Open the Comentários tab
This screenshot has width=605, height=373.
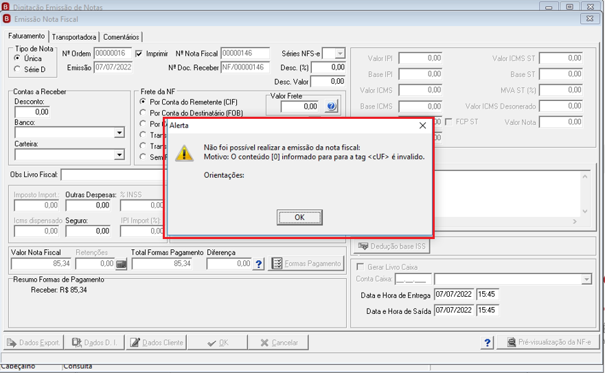coord(121,37)
